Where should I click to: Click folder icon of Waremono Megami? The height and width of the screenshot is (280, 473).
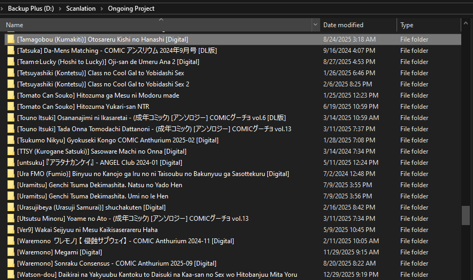click(11, 252)
